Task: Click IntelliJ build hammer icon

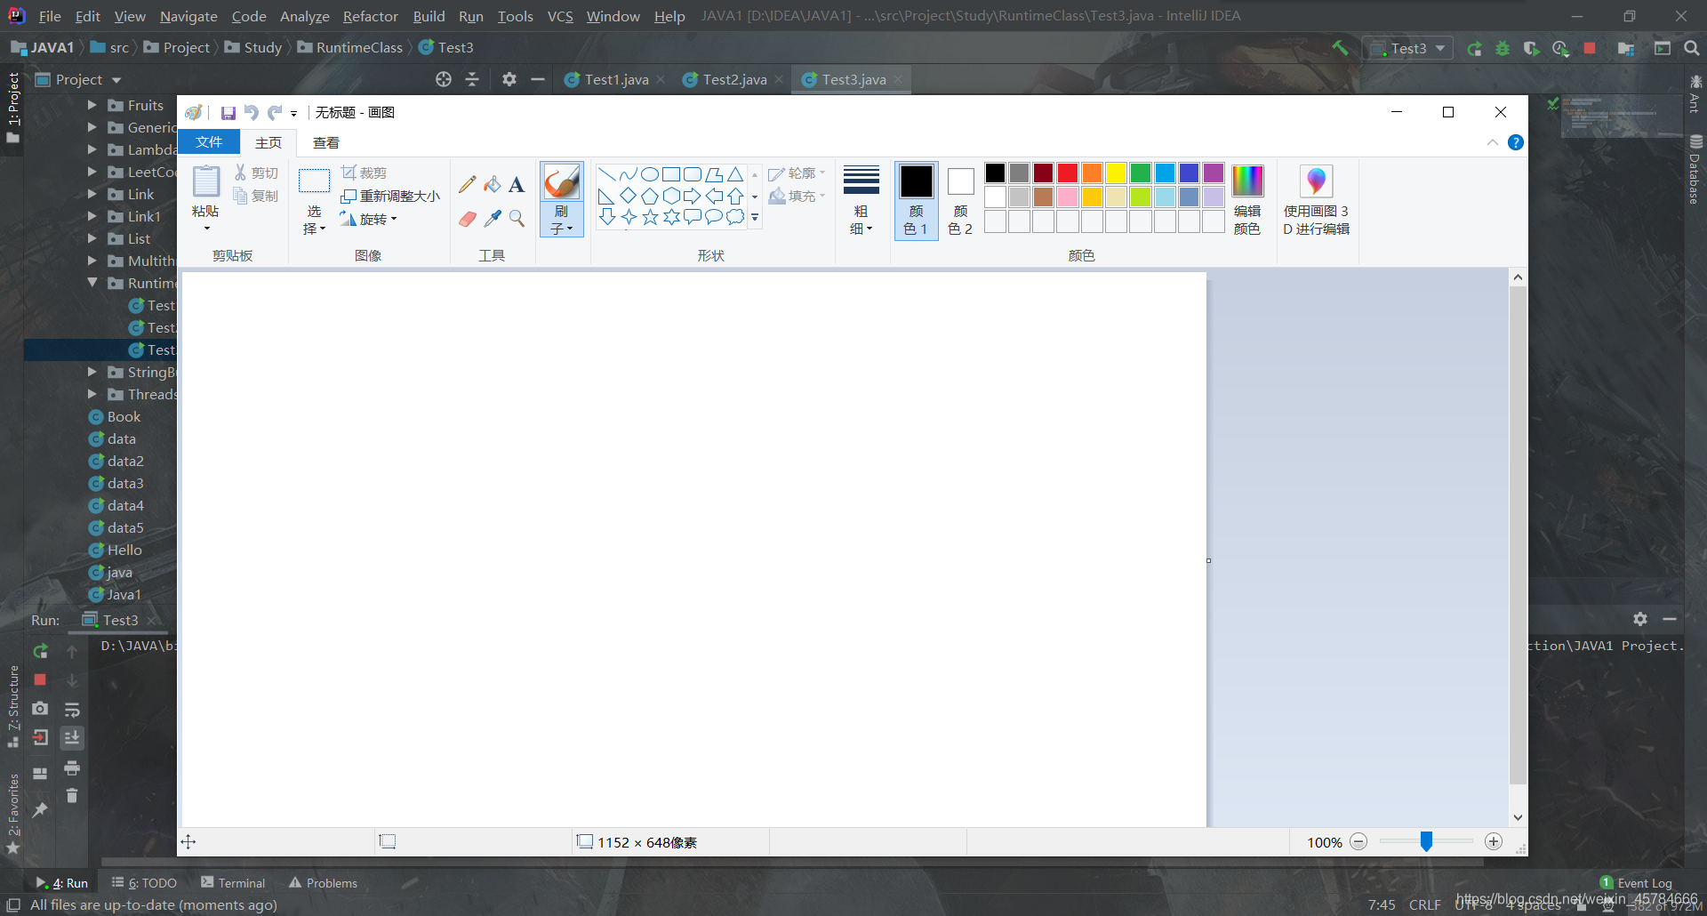Action: coord(1340,48)
